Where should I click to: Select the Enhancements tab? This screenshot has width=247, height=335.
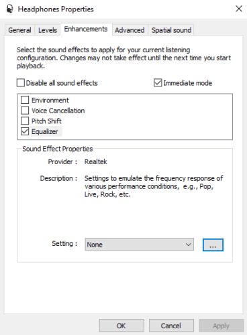coord(86,29)
